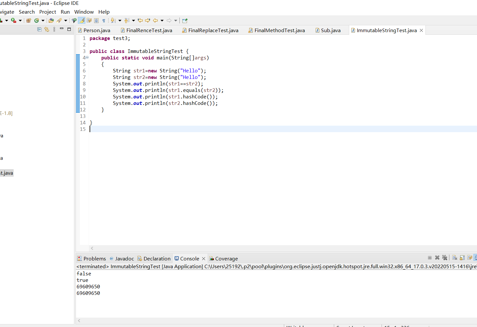
Task: Click the editor horizontal scrollbar left arrow
Action: [x=92, y=248]
